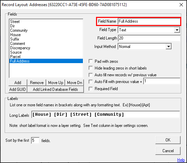The width and height of the screenshot is (187, 163).
Task: Check Auto fill new records w/ previous value
Action: pyautogui.click(x=91, y=75)
